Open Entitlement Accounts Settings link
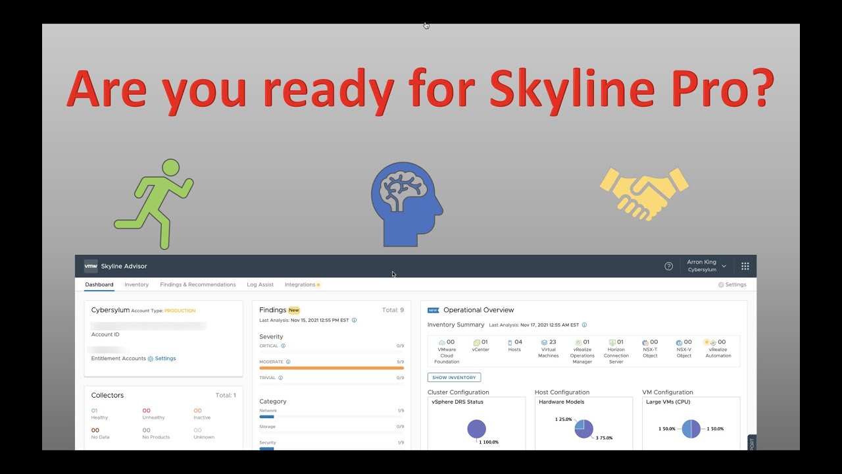 (162, 359)
